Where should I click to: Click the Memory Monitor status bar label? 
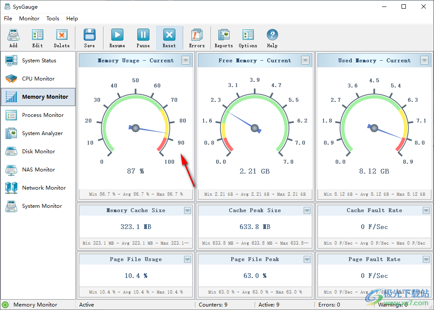(x=35, y=305)
